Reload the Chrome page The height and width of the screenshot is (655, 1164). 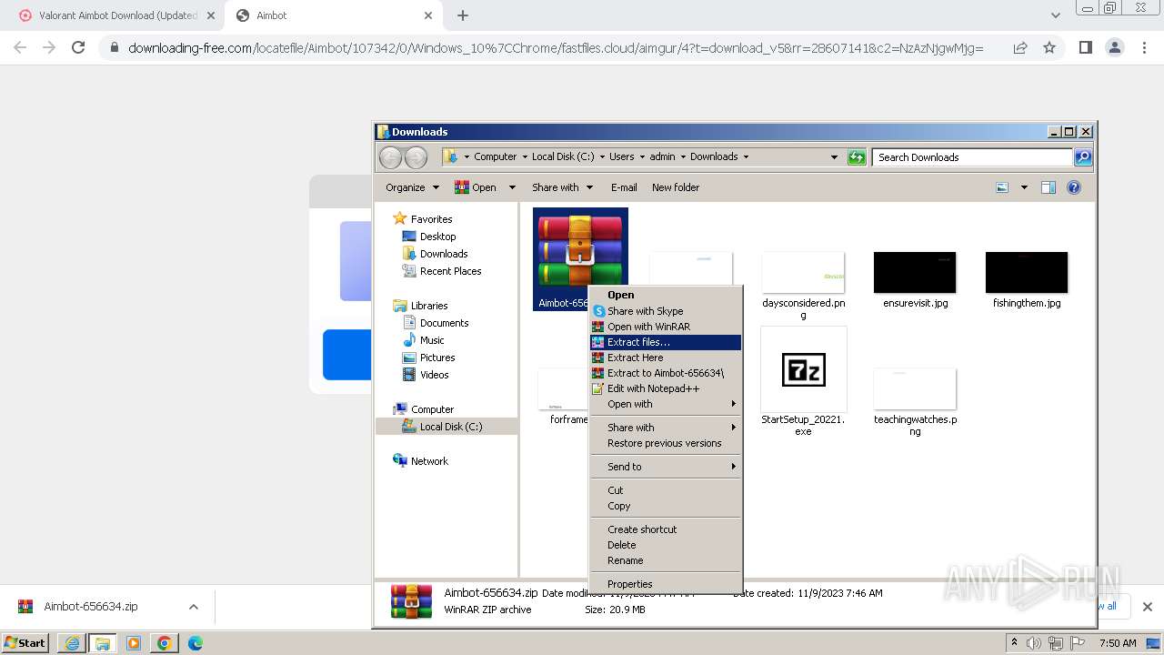(x=78, y=47)
